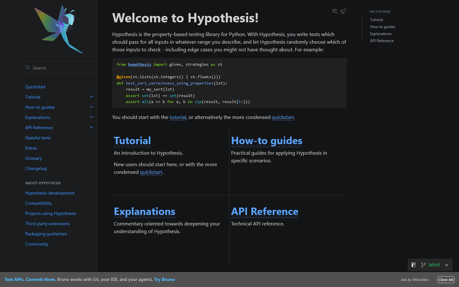The height and width of the screenshot is (287, 459).
Task: Jump to Tutorial in On This Page
Action: 376,20
